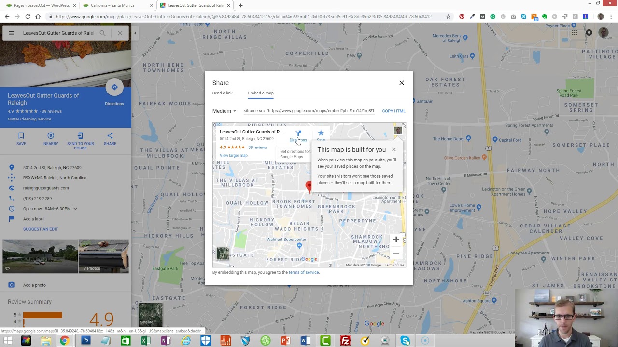The width and height of the screenshot is (618, 347).
Task: Reload the page
Action: coord(28,17)
